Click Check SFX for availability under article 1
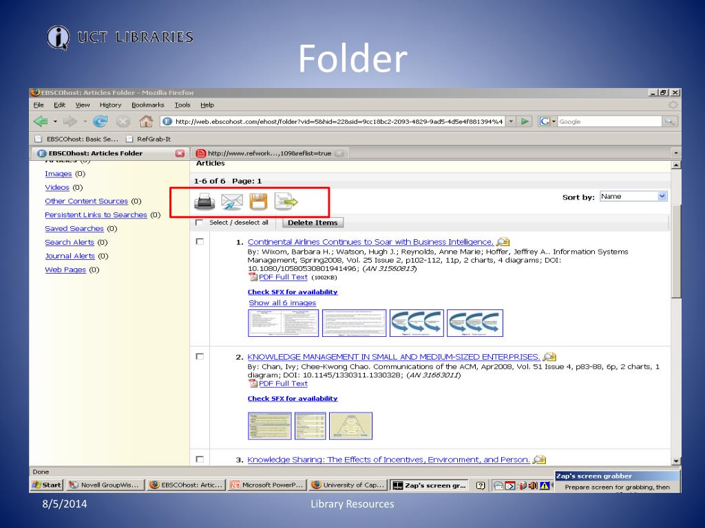 293,291
